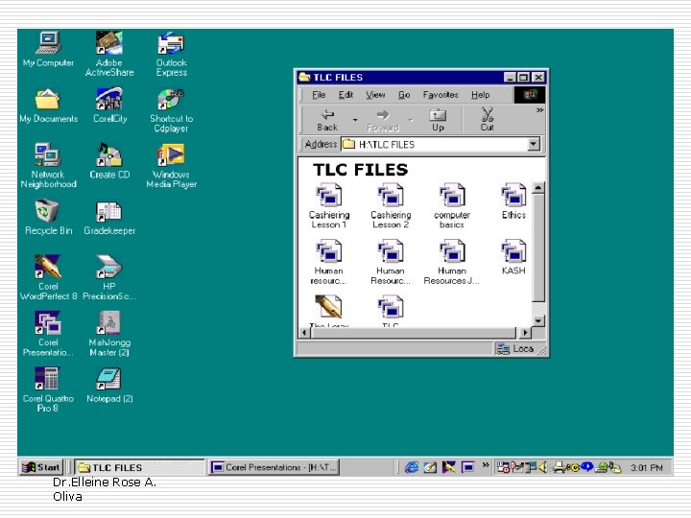Click the Cut toolbar button
The width and height of the screenshot is (691, 518).
pyautogui.click(x=487, y=120)
